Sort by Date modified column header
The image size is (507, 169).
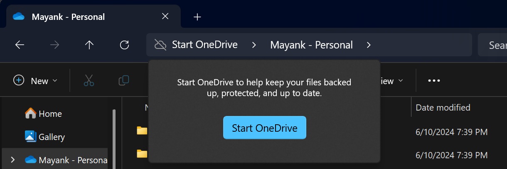[443, 108]
